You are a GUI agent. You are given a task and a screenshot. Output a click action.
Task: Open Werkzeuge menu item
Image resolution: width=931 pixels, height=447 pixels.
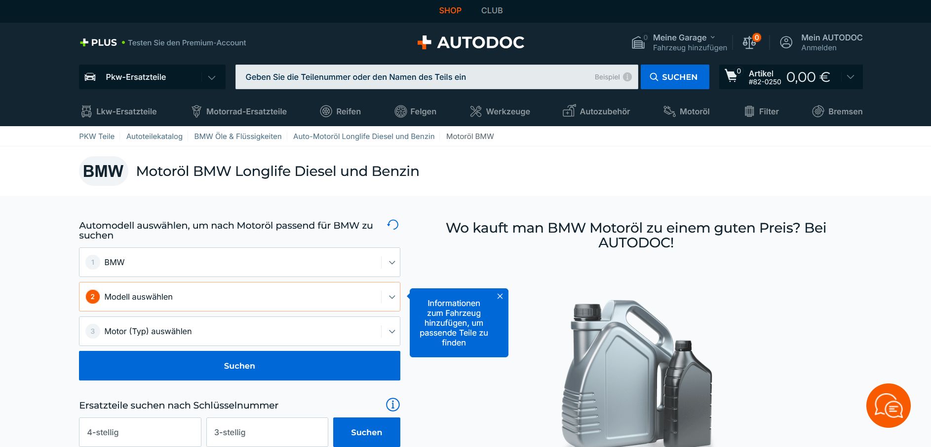click(508, 111)
